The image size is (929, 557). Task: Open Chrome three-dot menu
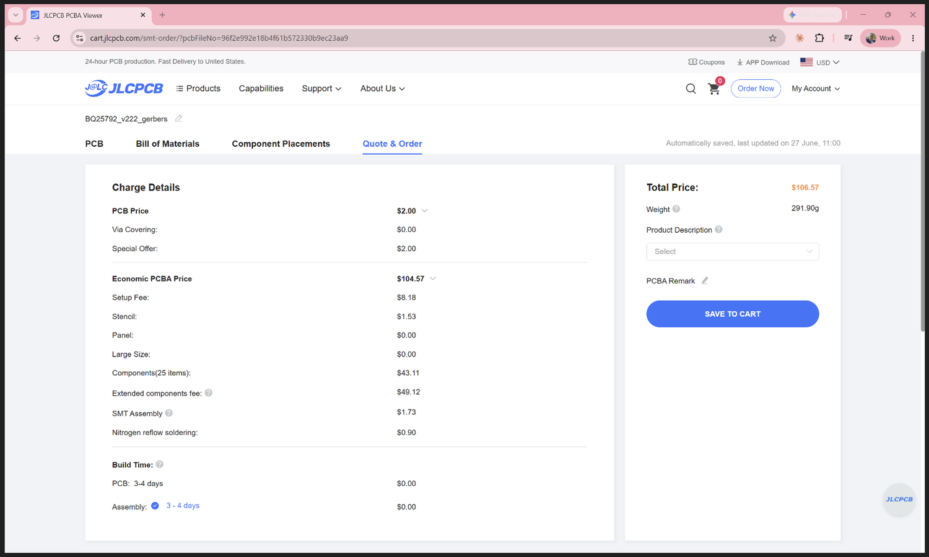913,38
